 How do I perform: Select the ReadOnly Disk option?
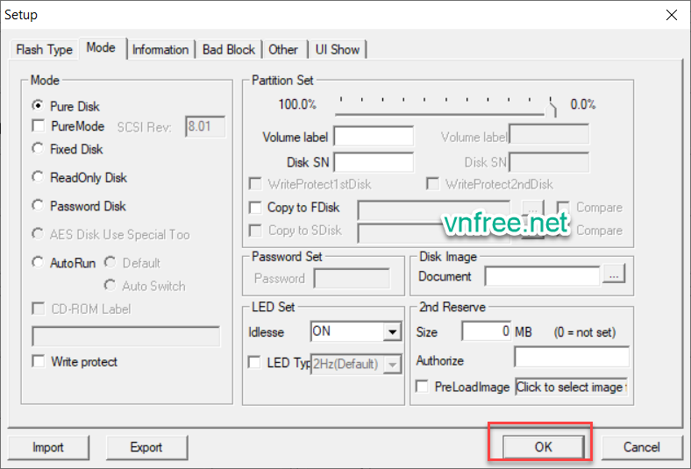click(38, 177)
